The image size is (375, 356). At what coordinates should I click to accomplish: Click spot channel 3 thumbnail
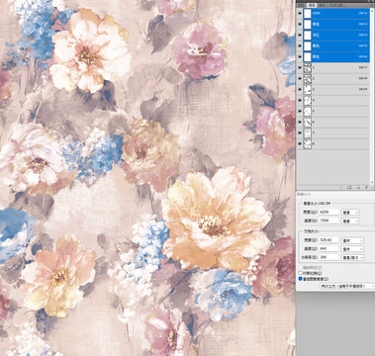pos(308,90)
